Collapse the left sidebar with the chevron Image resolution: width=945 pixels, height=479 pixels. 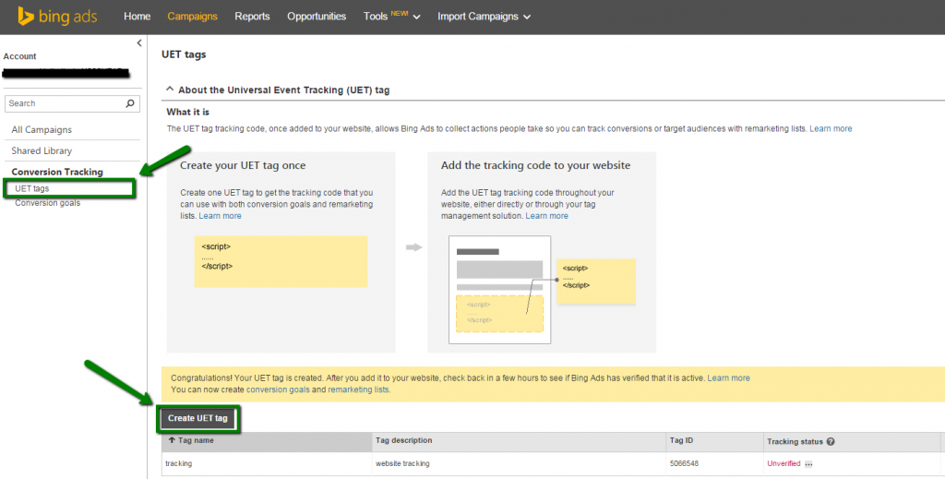(x=138, y=43)
